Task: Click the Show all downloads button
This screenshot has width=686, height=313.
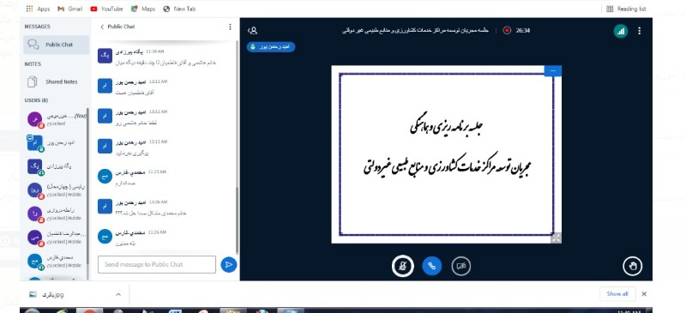Action: pyautogui.click(x=617, y=294)
